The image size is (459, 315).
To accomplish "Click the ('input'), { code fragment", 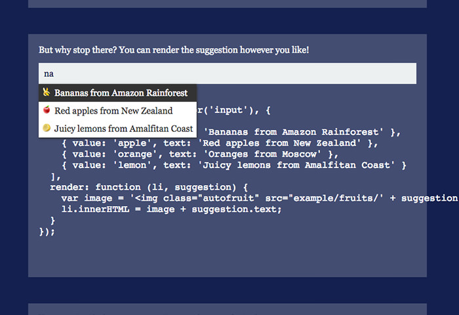I will pyautogui.click(x=233, y=110).
